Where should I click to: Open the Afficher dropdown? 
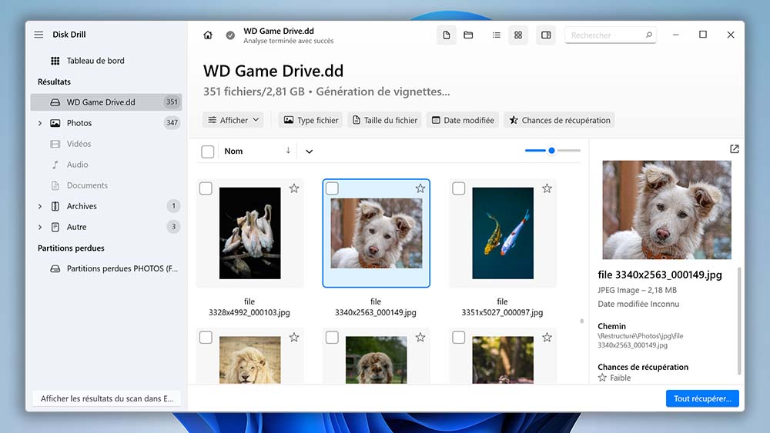233,120
